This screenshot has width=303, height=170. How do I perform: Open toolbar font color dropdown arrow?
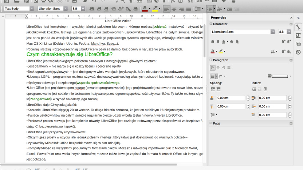(x=150, y=9)
